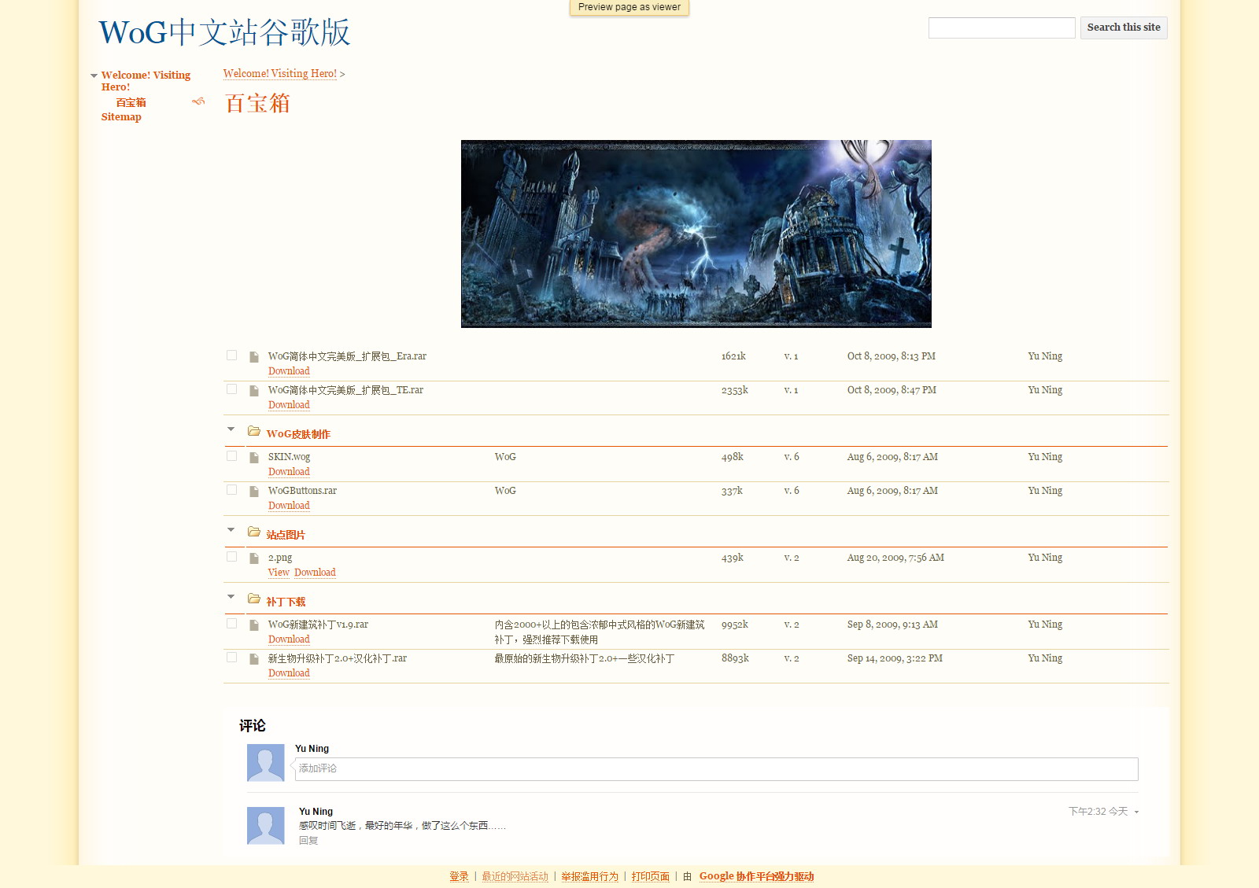Download the 2.png file
This screenshot has width=1259, height=888.
coord(315,573)
